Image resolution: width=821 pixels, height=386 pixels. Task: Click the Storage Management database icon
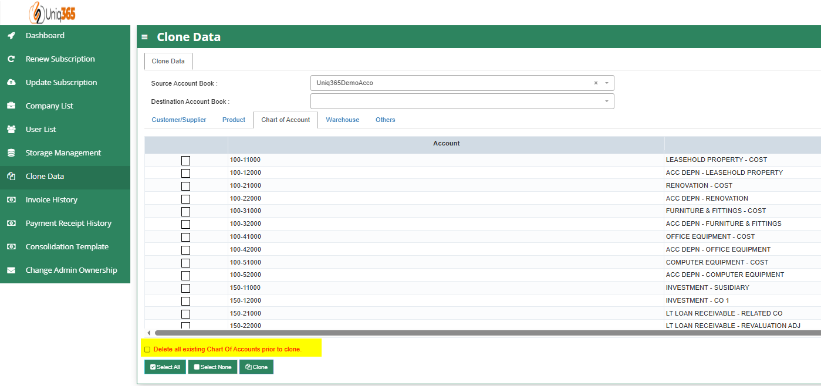[x=11, y=153]
